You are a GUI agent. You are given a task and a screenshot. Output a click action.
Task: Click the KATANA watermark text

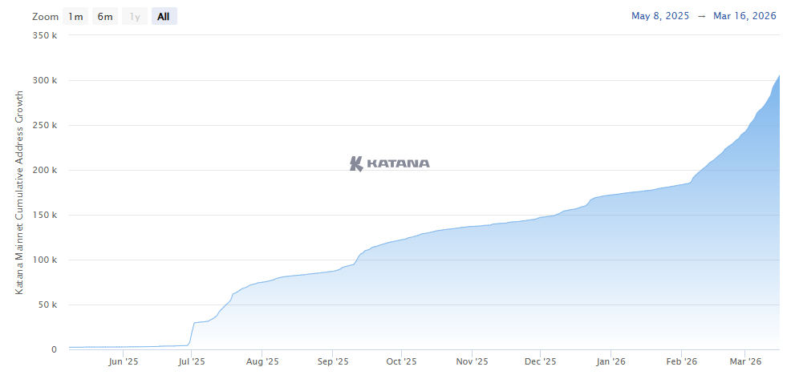click(x=398, y=164)
